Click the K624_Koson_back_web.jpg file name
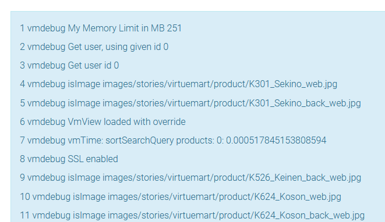The width and height of the screenshot is (385, 222). pyautogui.click(x=309, y=216)
